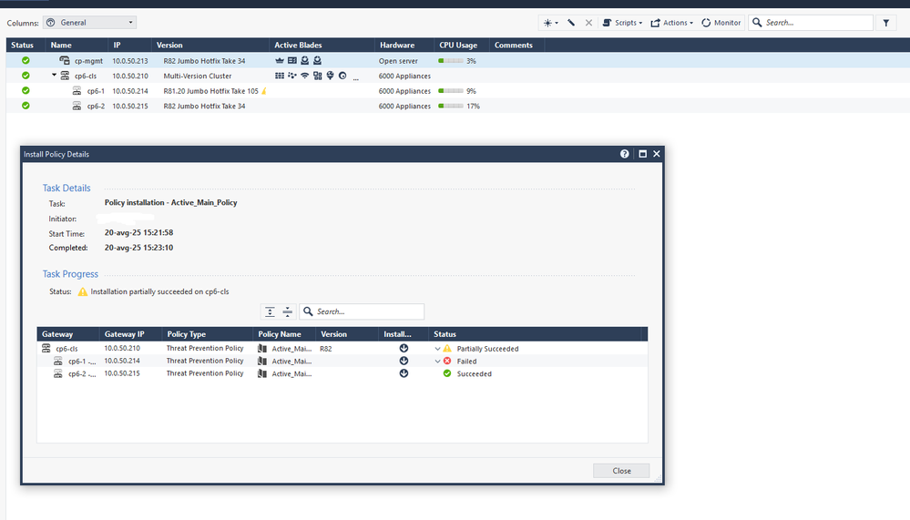The height and width of the screenshot is (520, 910).
Task: Click the Edit pencil icon in toolbar
Action: 571,23
